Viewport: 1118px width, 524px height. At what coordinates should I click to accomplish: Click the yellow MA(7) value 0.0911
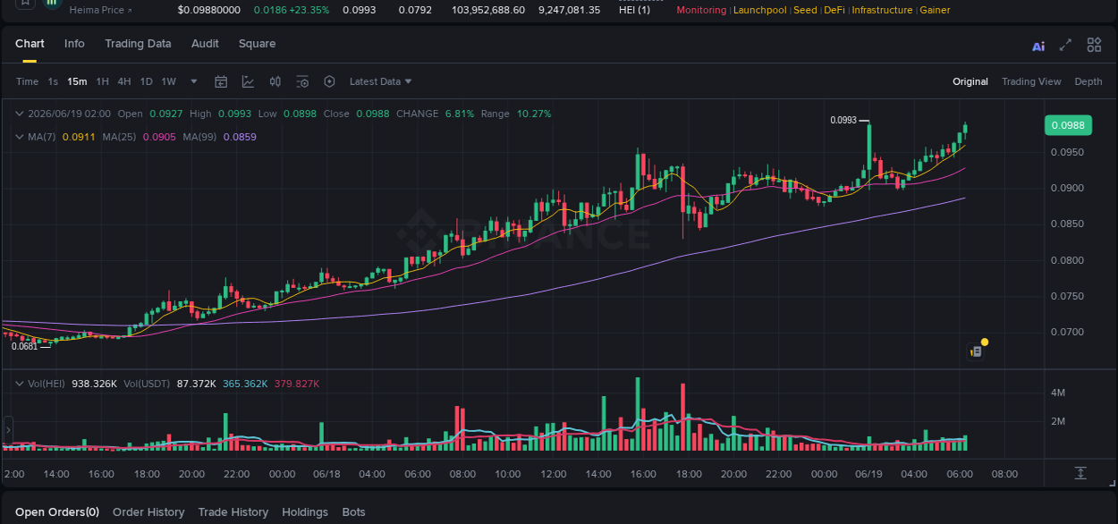pyautogui.click(x=78, y=137)
